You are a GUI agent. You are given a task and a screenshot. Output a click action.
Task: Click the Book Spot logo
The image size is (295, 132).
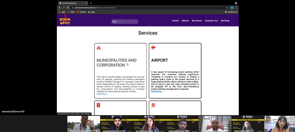[x=65, y=20]
